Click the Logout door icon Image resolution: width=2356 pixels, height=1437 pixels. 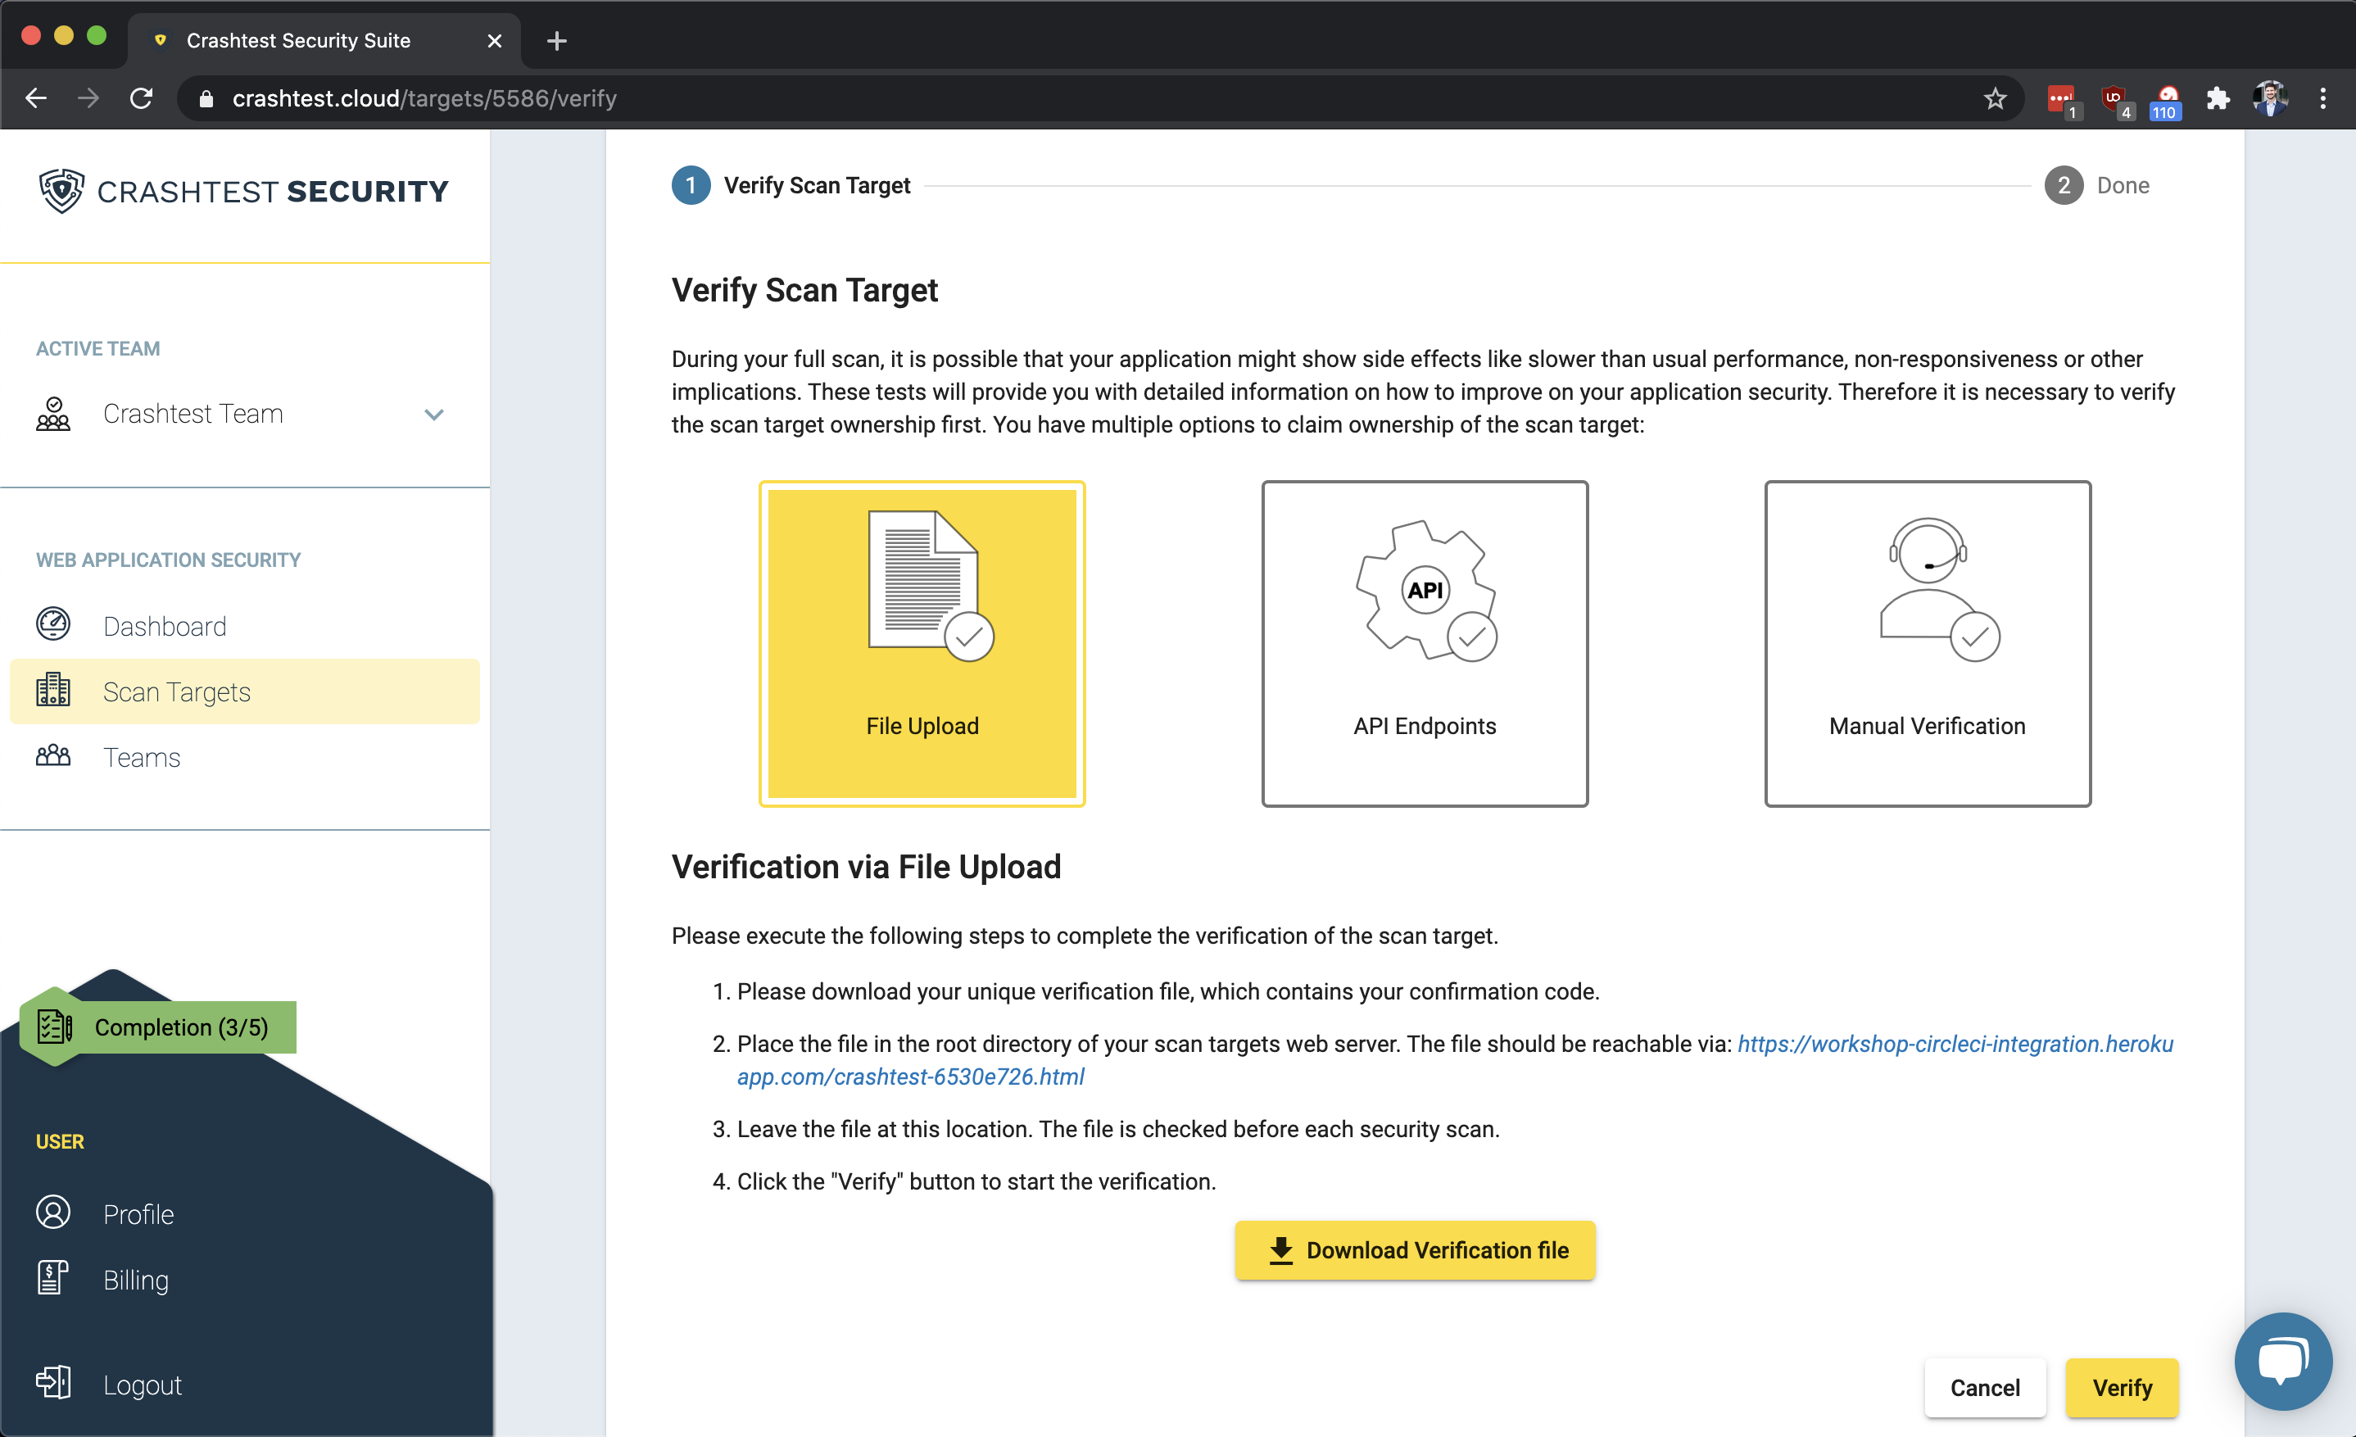click(x=52, y=1382)
